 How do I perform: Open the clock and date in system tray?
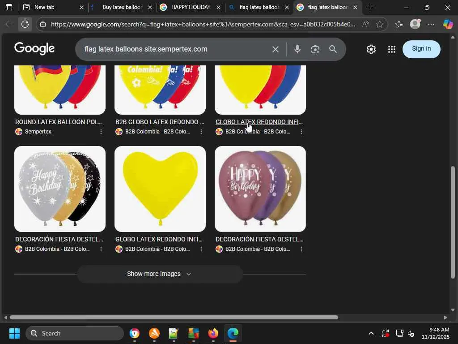click(436, 333)
